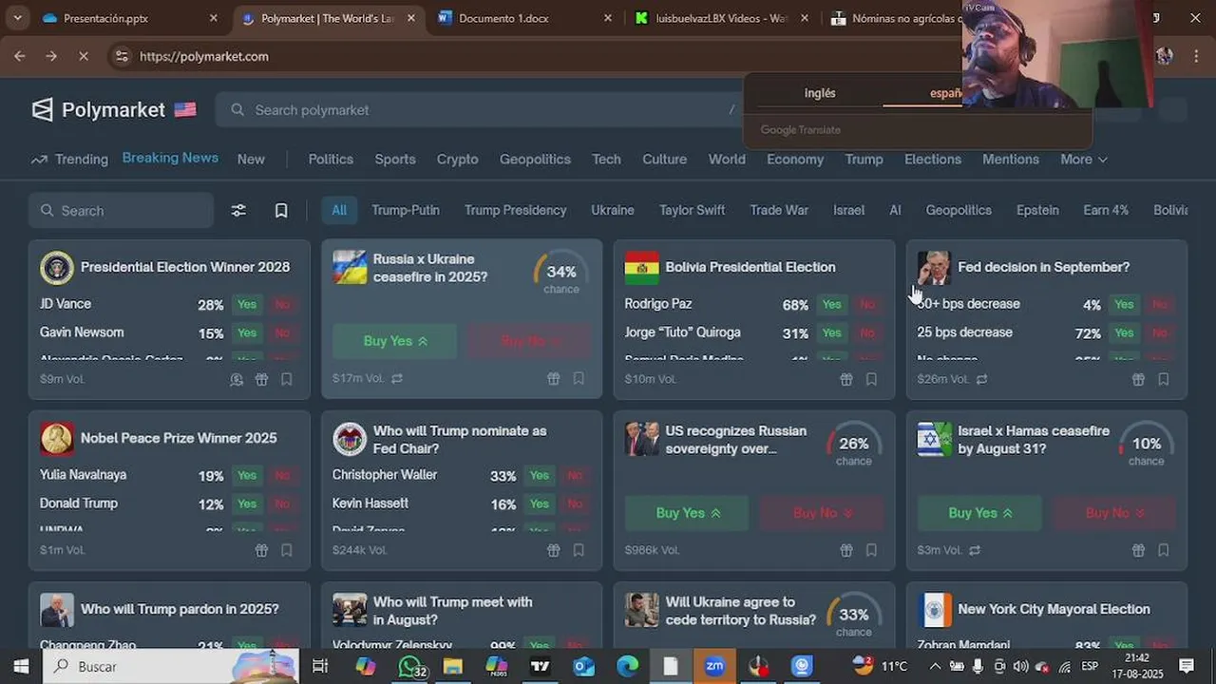Viewport: 1216px width, 684px height.
Task: Click gift icon on Russia x Ukraine ceasefire card
Action: pos(554,378)
